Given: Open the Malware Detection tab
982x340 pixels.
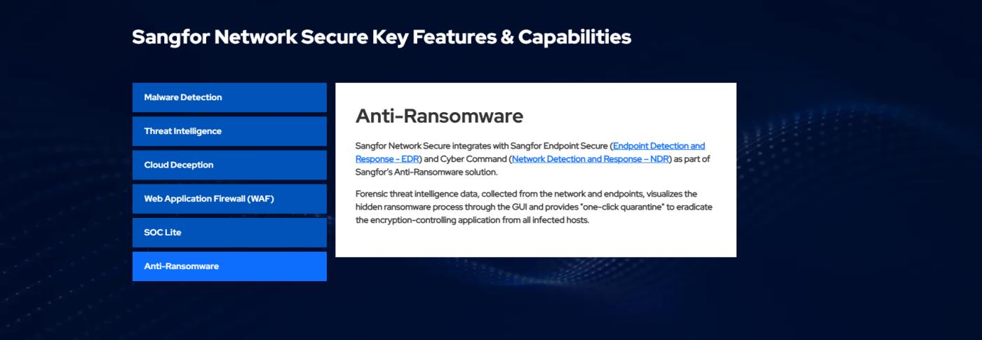Looking at the screenshot, I should pos(229,97).
